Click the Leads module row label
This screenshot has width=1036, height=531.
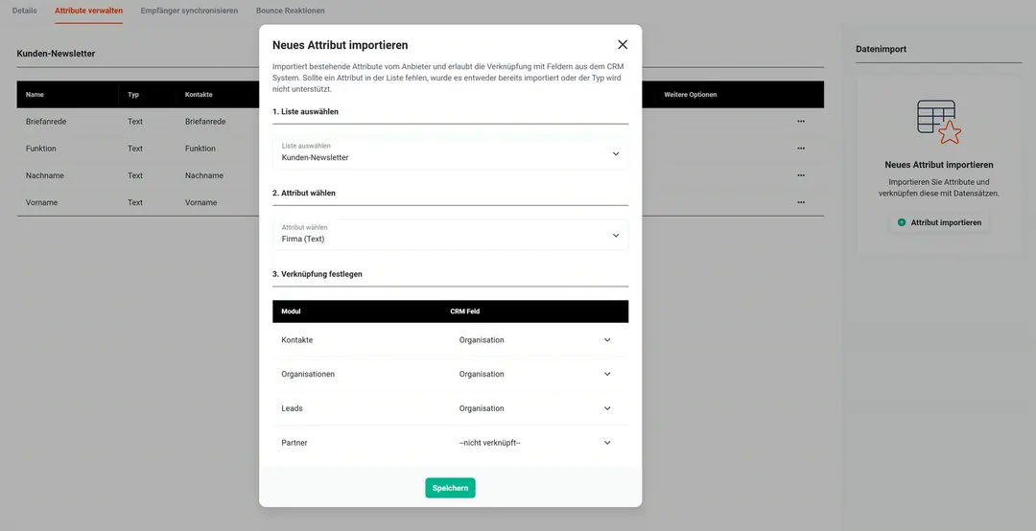pyautogui.click(x=292, y=408)
